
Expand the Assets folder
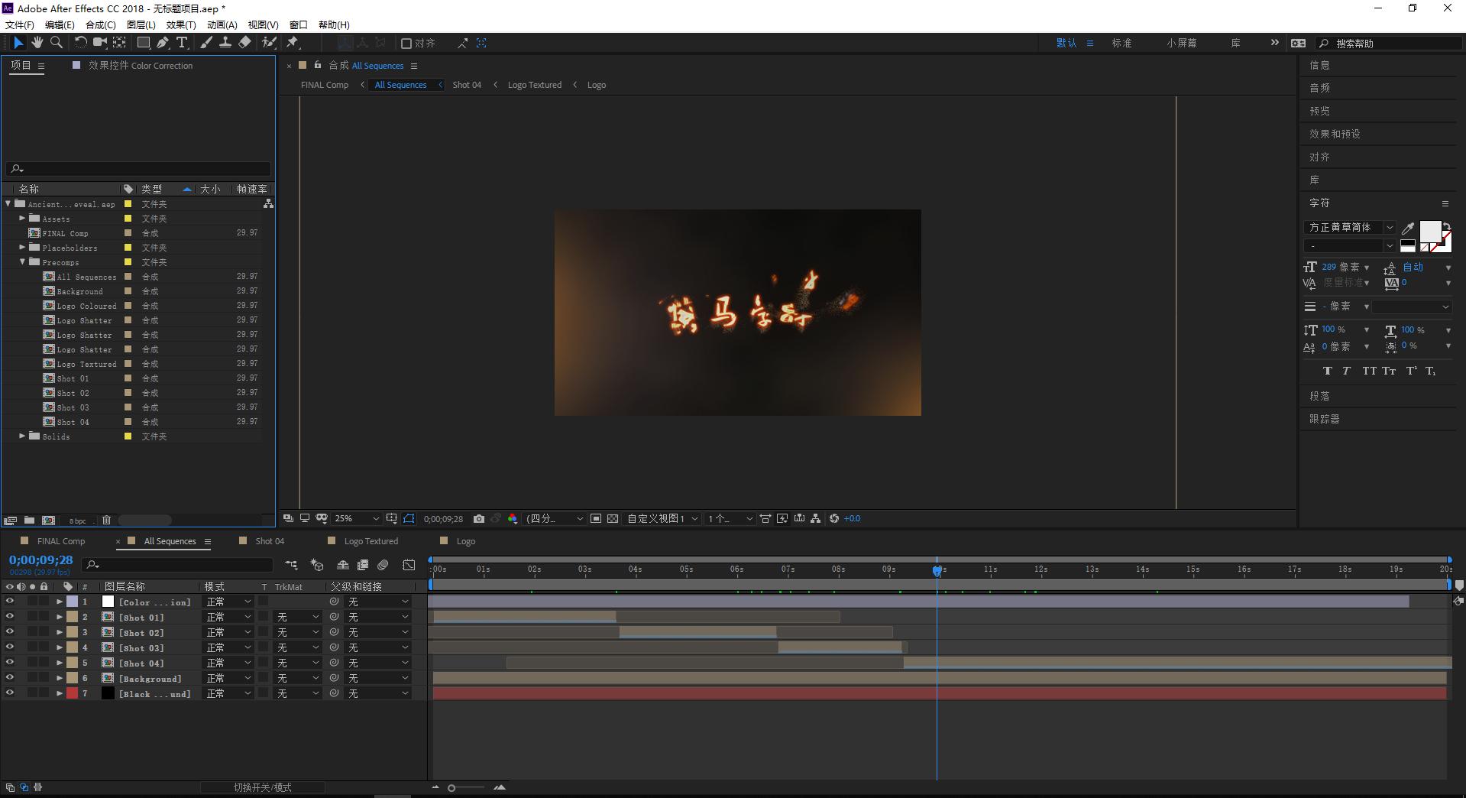[x=23, y=219]
